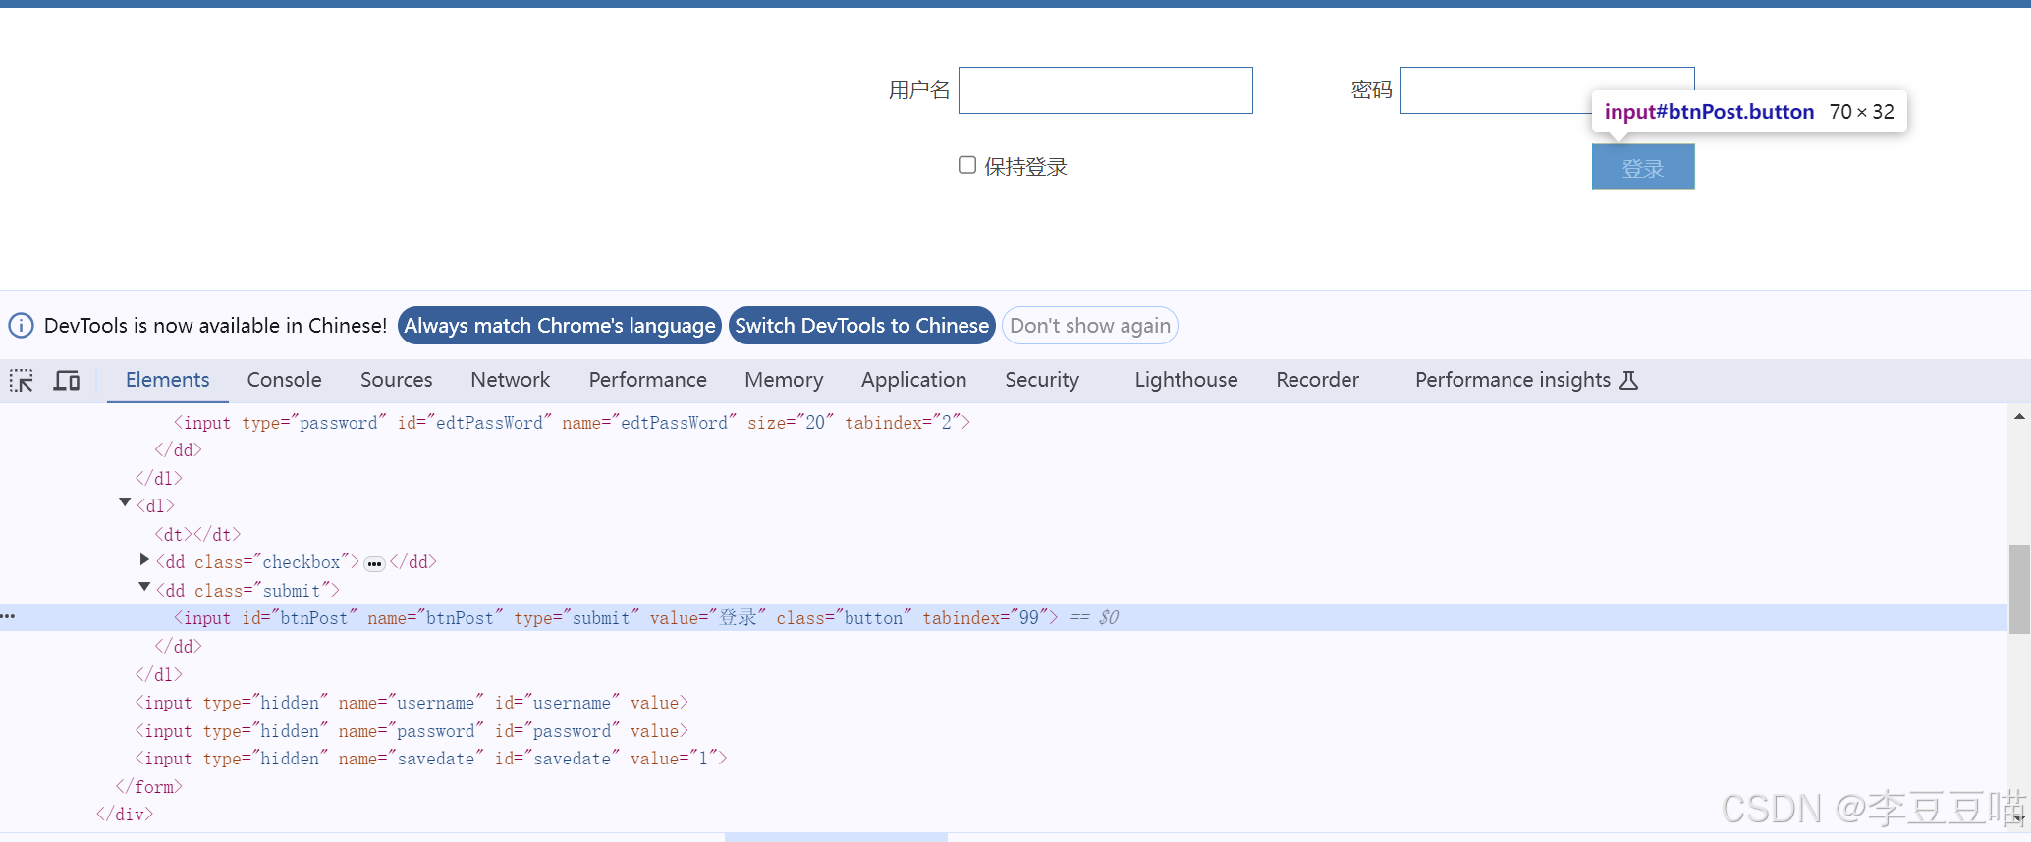
Task: Switch to the Elements tab
Action: (x=168, y=380)
